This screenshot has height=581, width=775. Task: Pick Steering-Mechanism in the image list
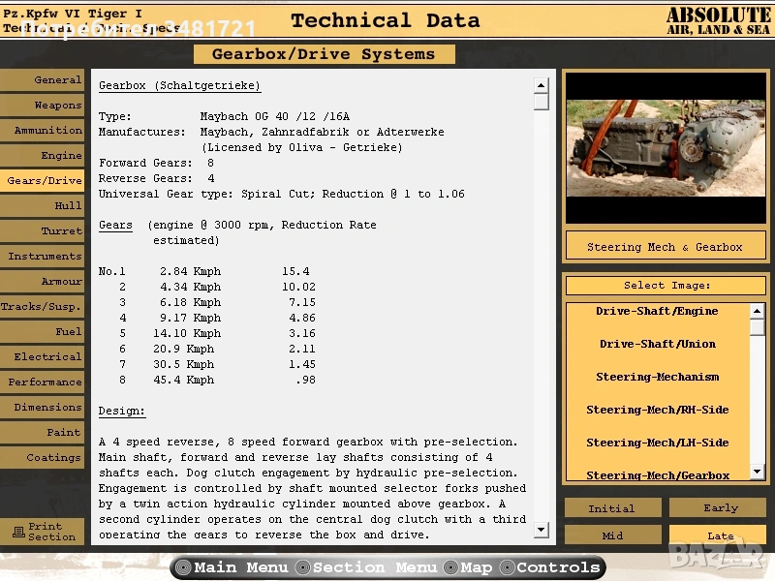click(x=657, y=378)
